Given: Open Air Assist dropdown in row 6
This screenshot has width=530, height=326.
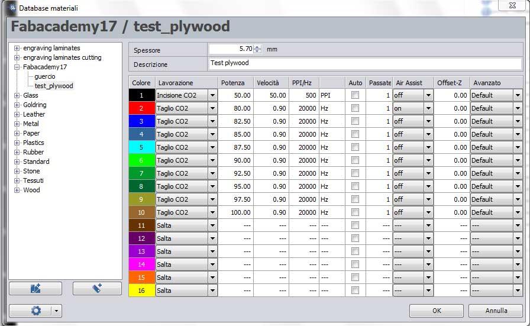Looking at the screenshot, I should click(428, 160).
